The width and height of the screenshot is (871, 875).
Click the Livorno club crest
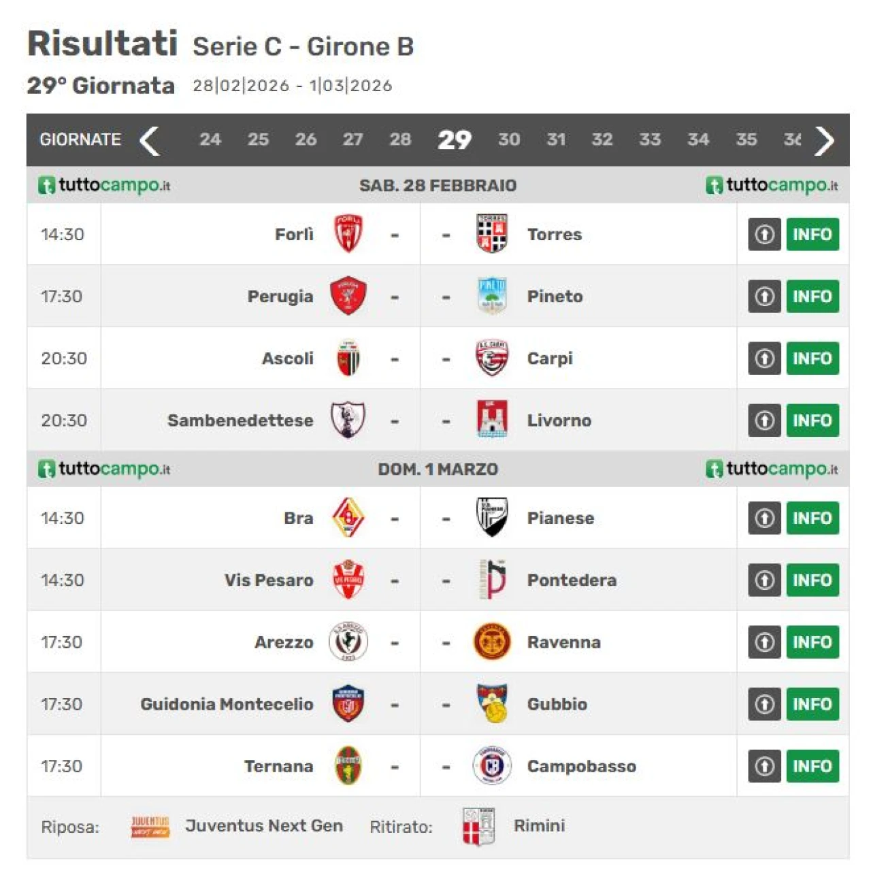pos(492,420)
